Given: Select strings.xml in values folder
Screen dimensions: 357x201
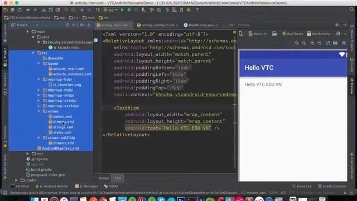Looking at the screenshot, I should click(63, 127).
